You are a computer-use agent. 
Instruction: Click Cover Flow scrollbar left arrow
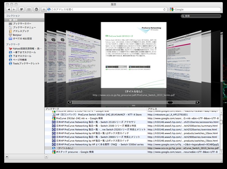(70, 102)
